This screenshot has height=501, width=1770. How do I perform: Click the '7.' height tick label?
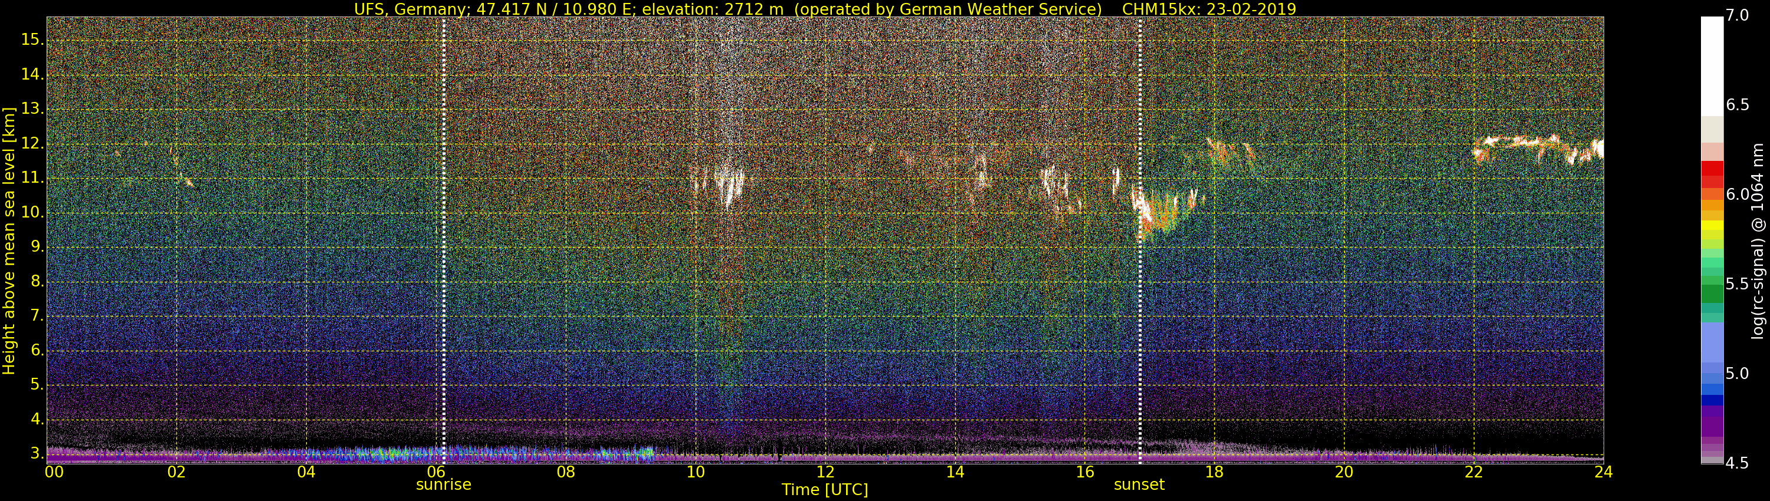pos(37,317)
